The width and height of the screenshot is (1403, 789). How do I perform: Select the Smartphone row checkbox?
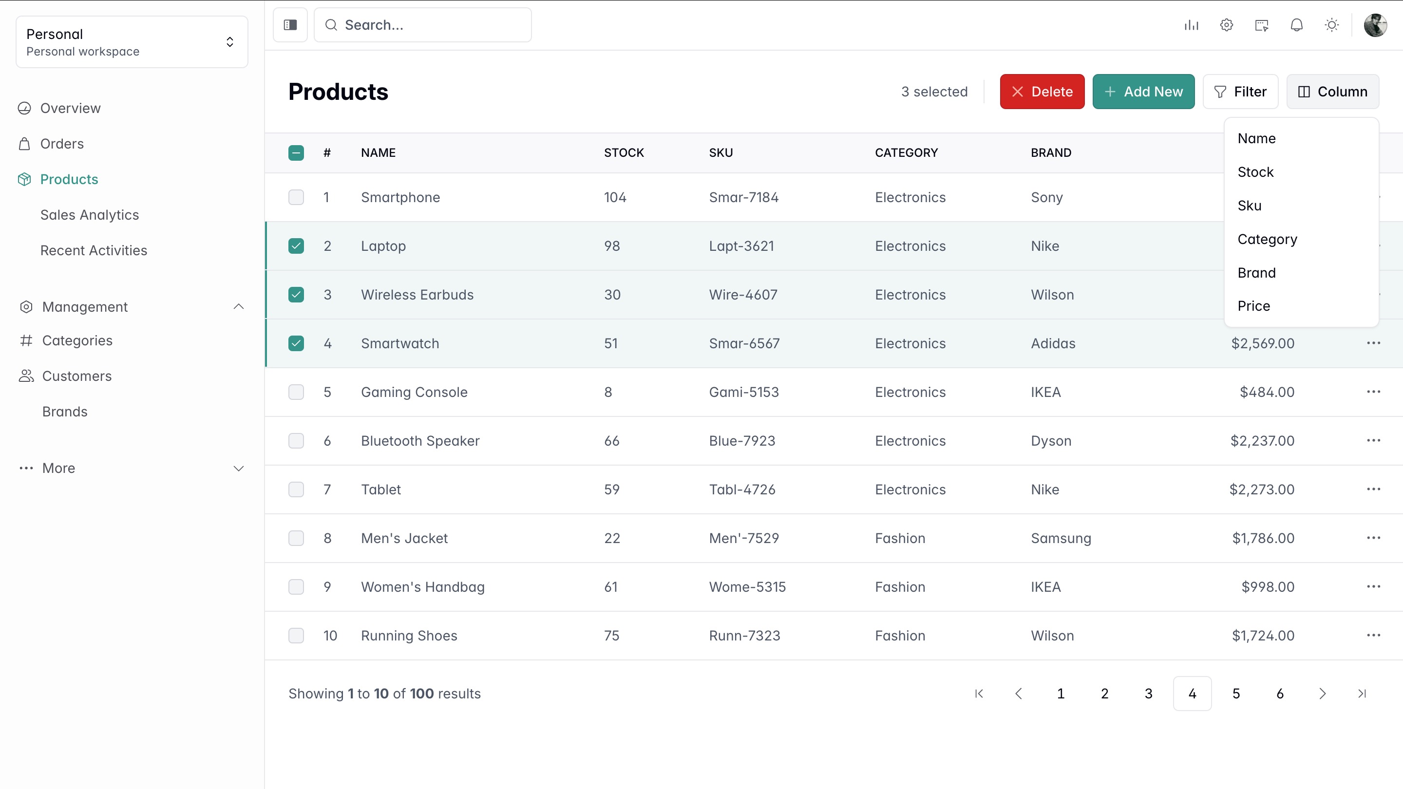[x=296, y=197]
